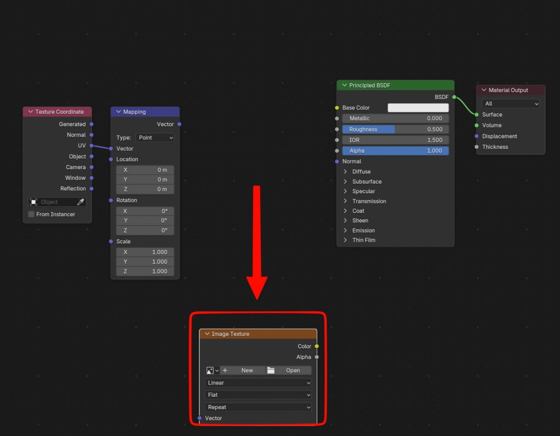Collapse the Image Texture node

tap(207, 334)
